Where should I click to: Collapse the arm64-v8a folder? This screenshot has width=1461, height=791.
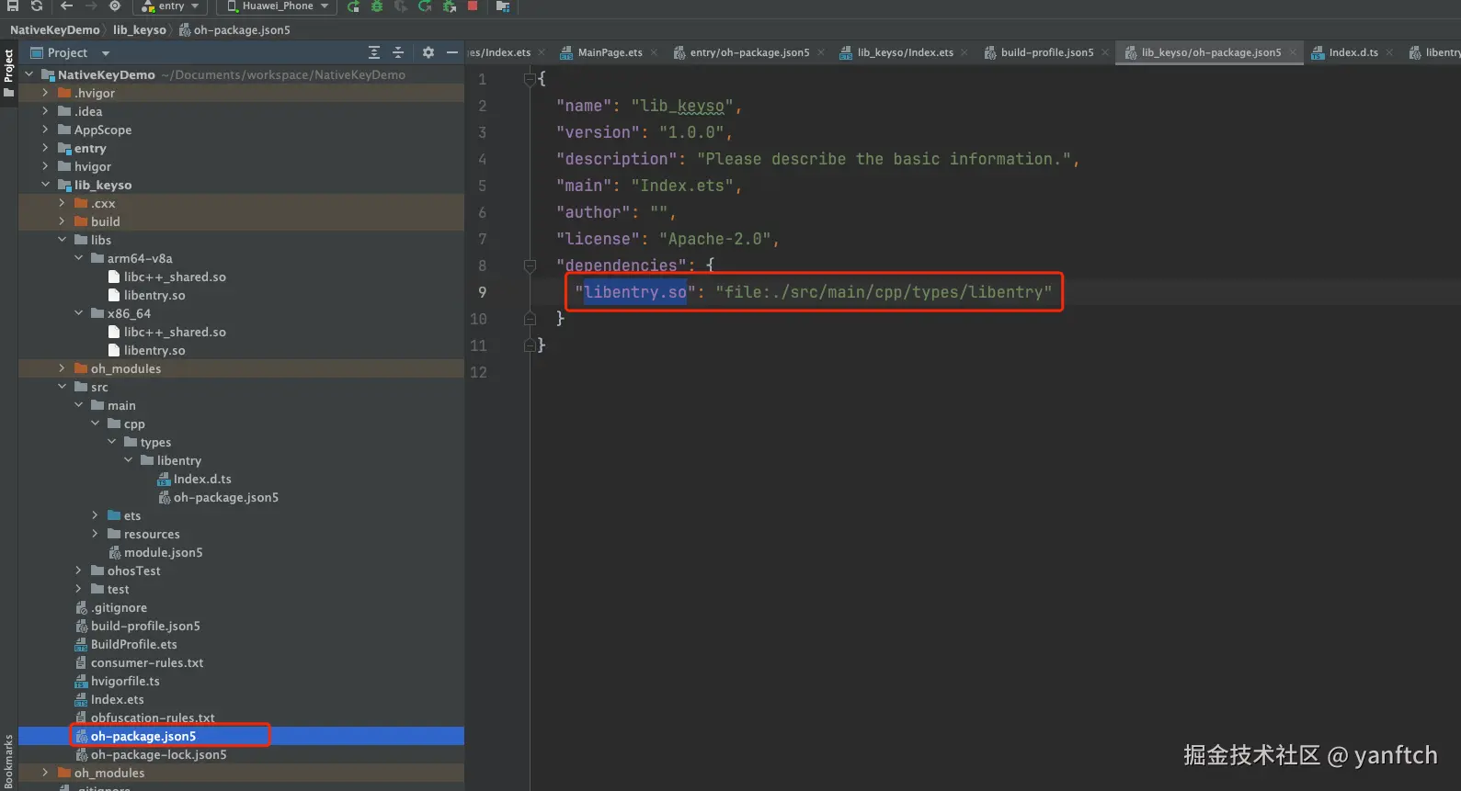pos(78,258)
